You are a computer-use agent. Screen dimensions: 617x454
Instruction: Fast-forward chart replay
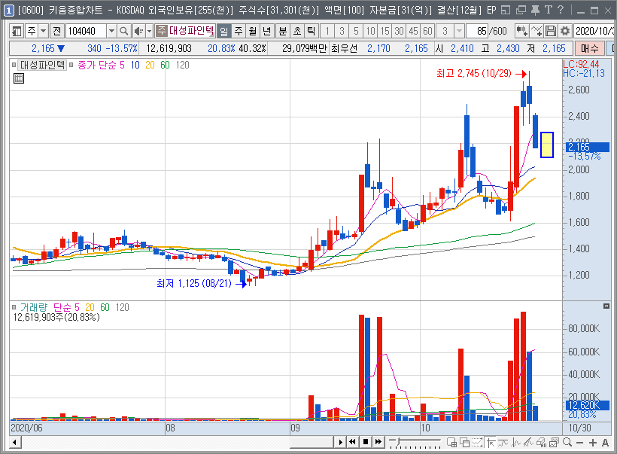(x=378, y=442)
